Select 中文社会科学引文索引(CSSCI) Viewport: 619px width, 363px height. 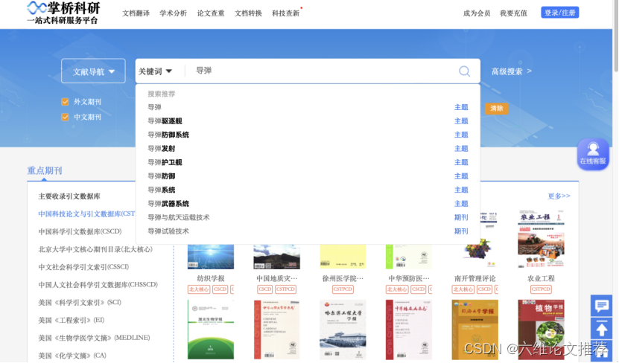coord(83,267)
